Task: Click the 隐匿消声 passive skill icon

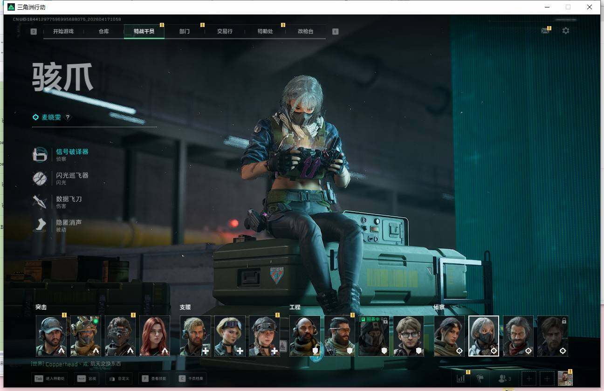Action: tap(40, 225)
